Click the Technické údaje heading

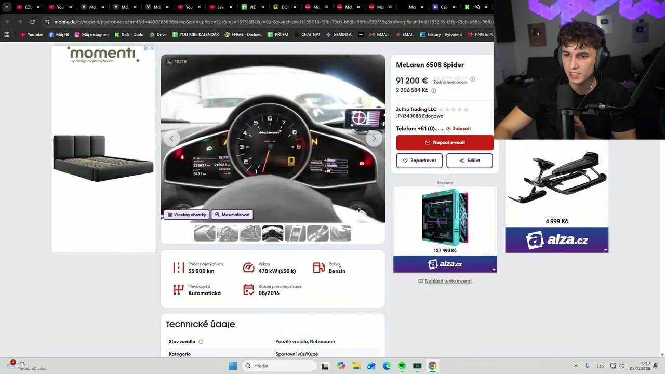pos(201,324)
